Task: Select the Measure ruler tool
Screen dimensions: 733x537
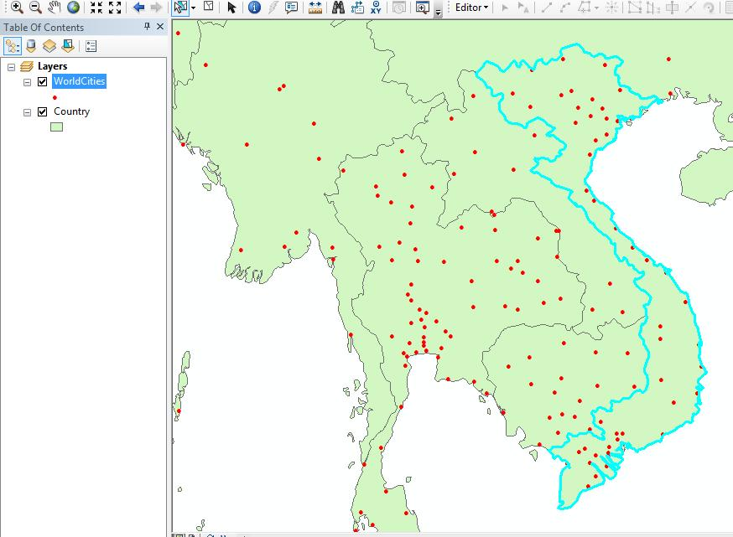Action: 315,8
